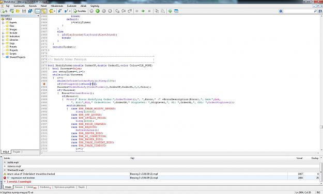This screenshot has height=194, width=323.
Task: Open the trading terminal toolbar icon
Action: pos(176,11)
